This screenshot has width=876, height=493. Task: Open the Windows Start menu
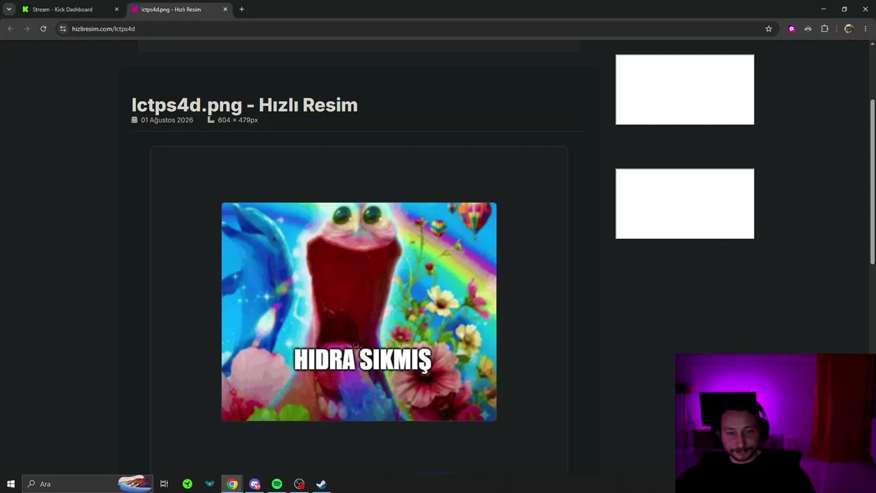point(10,484)
